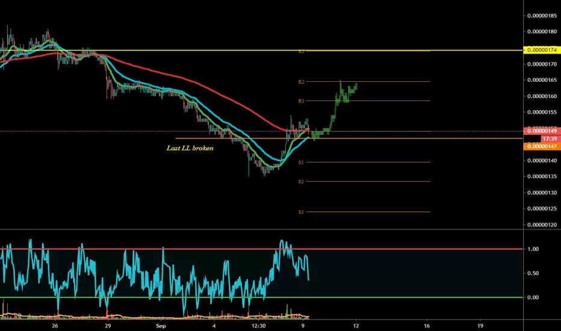Click the 12:30 label on time axis
The image size is (561, 331).
[259, 326]
